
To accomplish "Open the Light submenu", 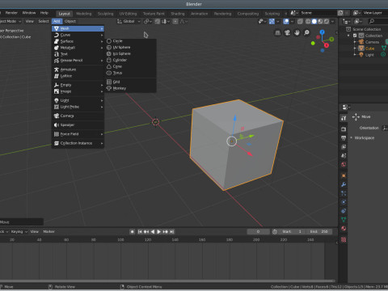I will click(x=78, y=100).
